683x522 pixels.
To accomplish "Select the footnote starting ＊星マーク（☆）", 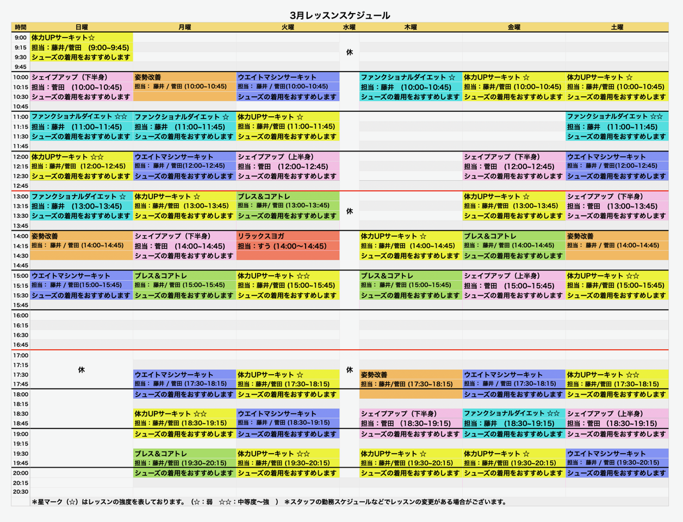I will [155, 502].
